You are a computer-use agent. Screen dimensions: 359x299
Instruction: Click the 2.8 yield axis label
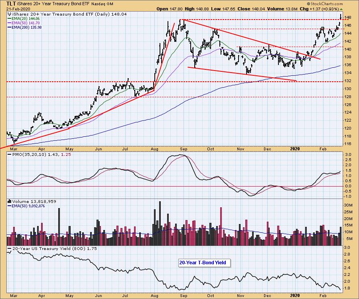click(x=347, y=254)
